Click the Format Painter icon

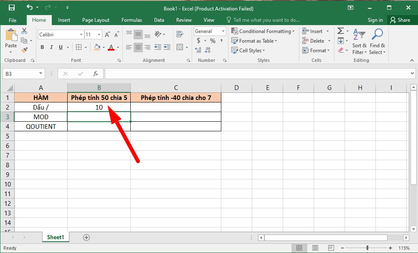pyautogui.click(x=25, y=50)
